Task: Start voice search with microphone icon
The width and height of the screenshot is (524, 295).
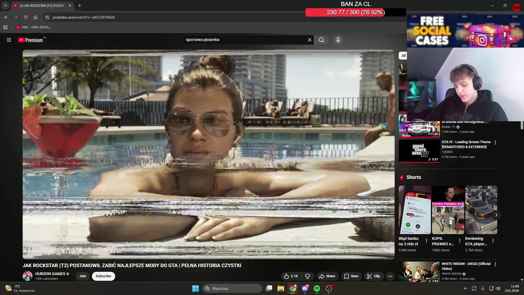Action: tap(338, 40)
